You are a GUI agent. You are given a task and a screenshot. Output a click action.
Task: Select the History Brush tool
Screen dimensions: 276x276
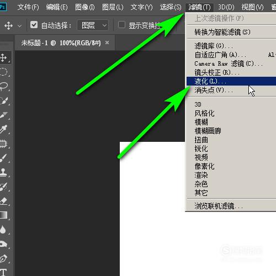click(x=4, y=187)
